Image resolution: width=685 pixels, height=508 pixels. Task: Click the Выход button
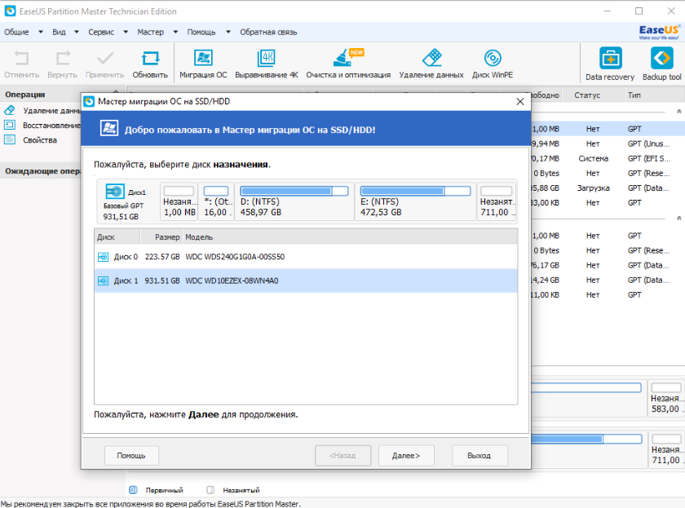pos(479,456)
